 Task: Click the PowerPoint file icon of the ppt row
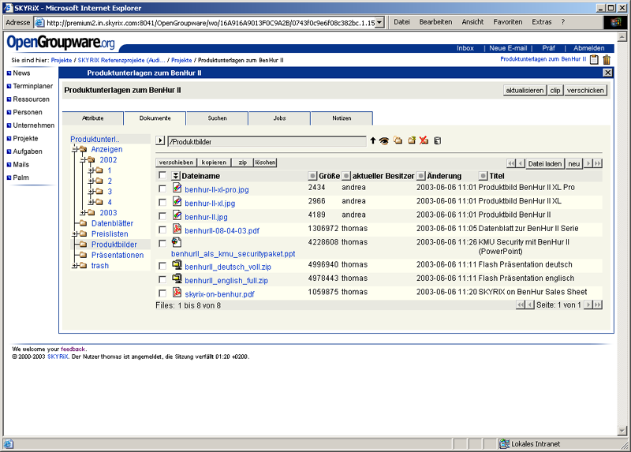[176, 242]
